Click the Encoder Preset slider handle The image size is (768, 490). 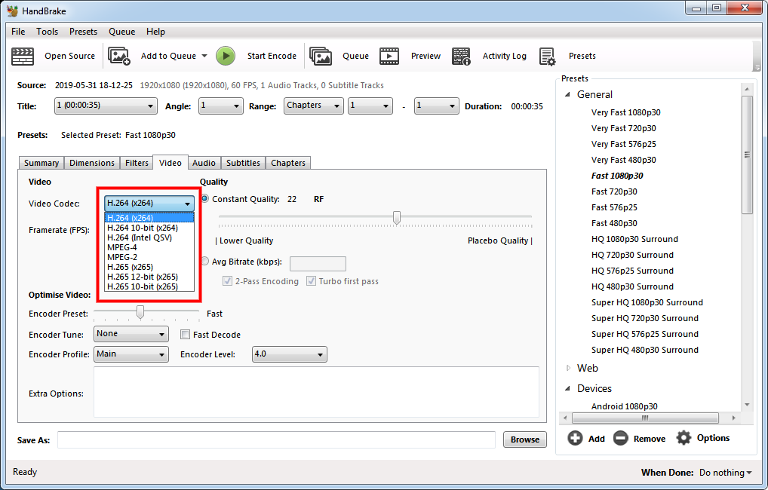pos(140,312)
